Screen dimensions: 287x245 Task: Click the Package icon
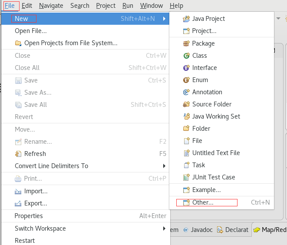[186, 43]
